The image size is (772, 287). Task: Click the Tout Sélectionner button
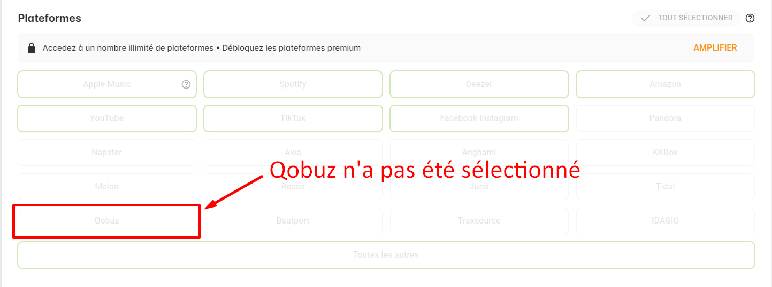(686, 18)
